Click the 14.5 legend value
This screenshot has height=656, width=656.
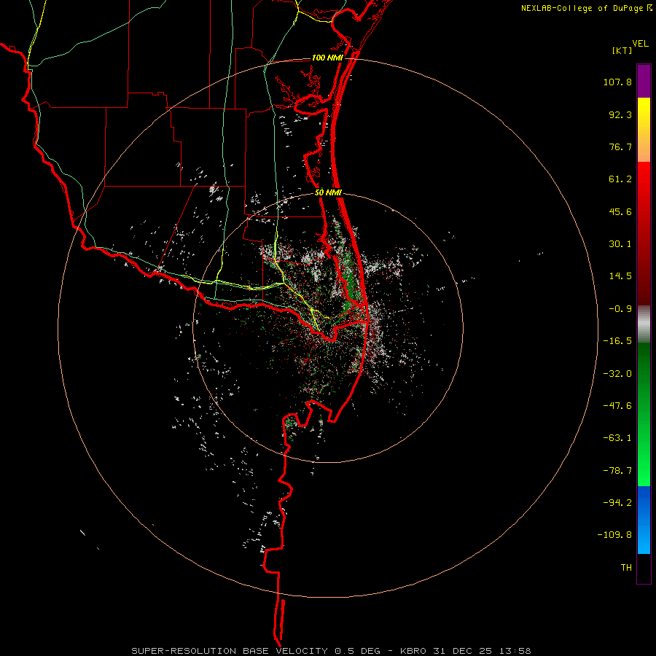pyautogui.click(x=620, y=276)
